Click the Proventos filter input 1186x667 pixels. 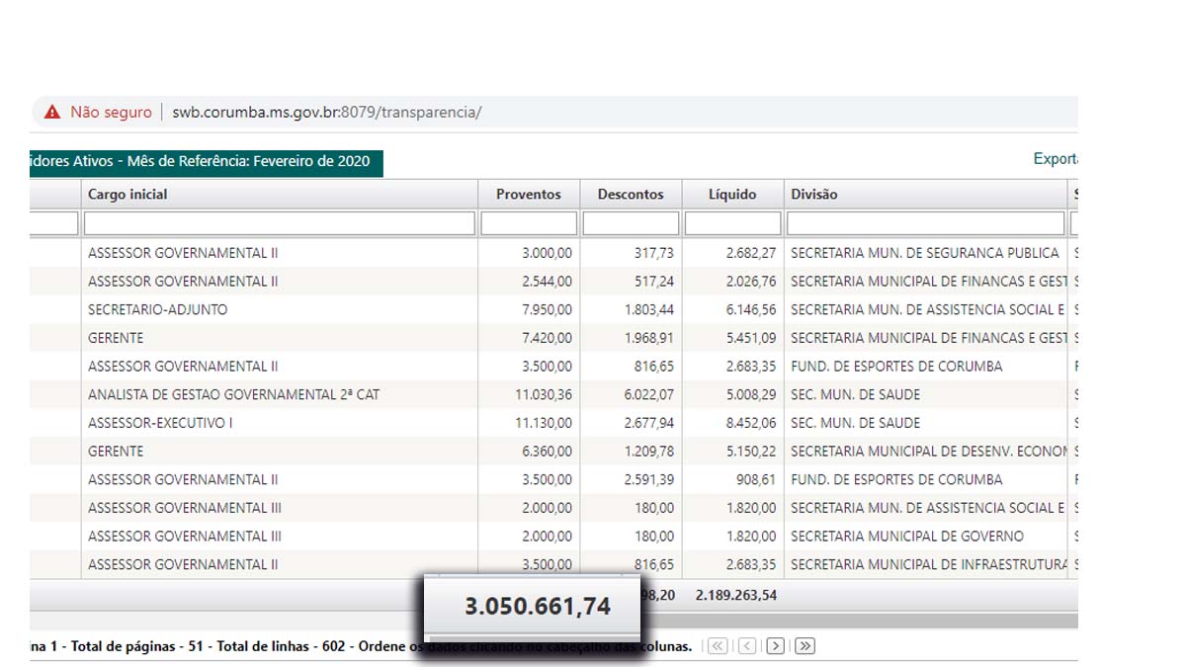click(529, 223)
